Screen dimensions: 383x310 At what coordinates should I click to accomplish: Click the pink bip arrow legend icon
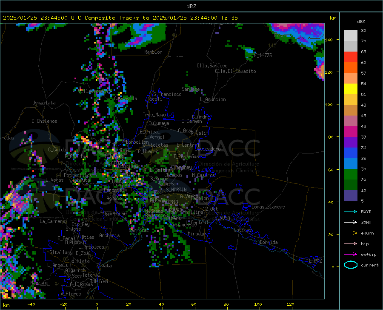351,244
